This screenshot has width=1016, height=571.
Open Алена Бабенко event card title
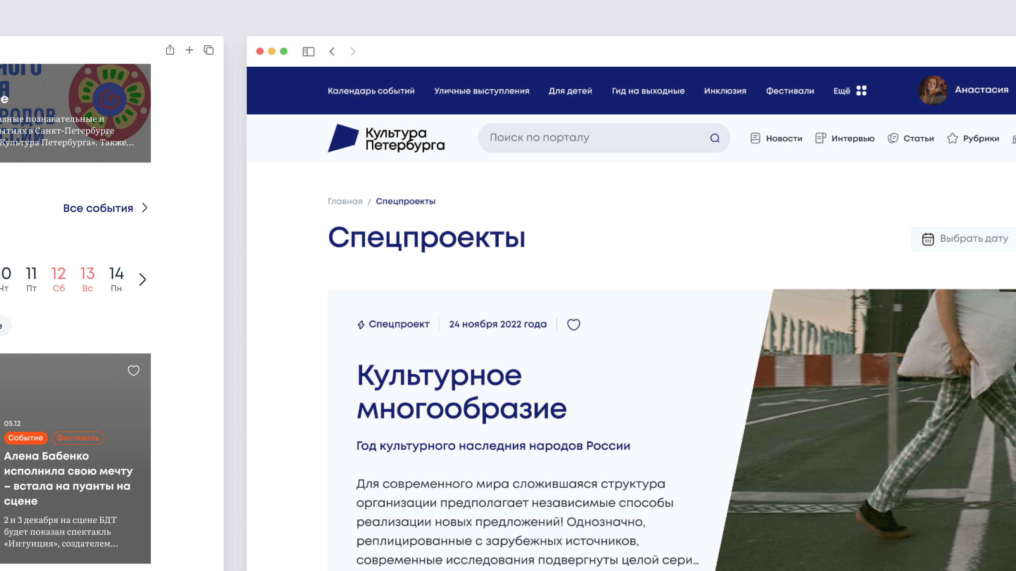68,478
